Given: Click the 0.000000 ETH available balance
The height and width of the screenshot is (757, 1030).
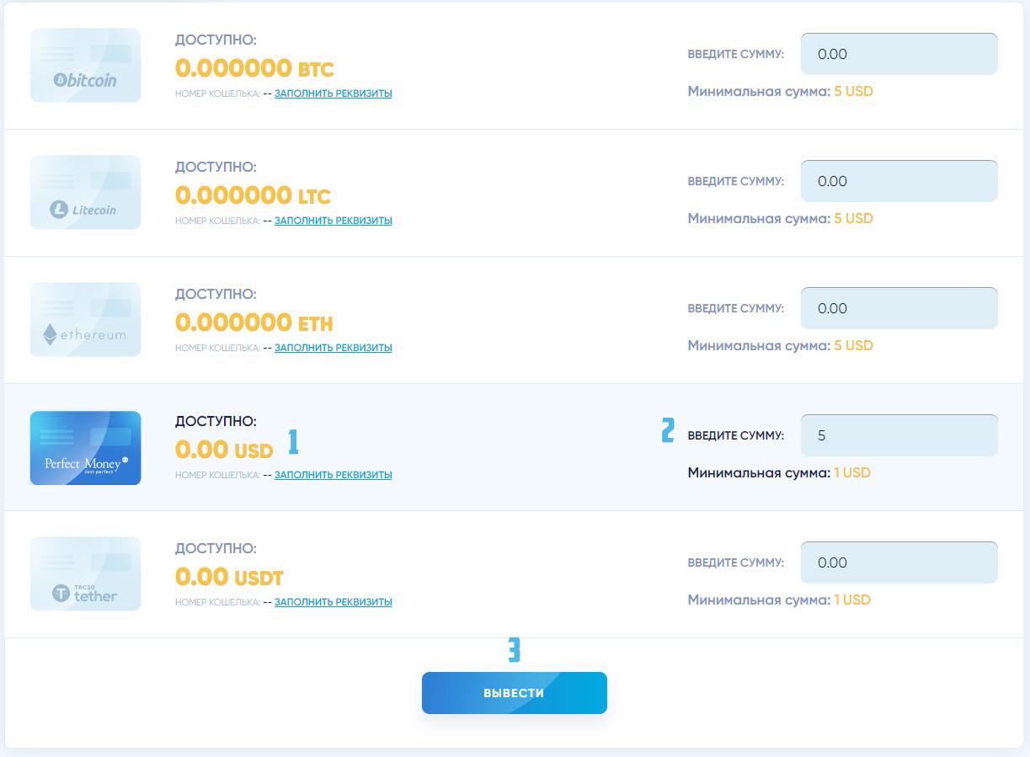Looking at the screenshot, I should click(x=254, y=323).
